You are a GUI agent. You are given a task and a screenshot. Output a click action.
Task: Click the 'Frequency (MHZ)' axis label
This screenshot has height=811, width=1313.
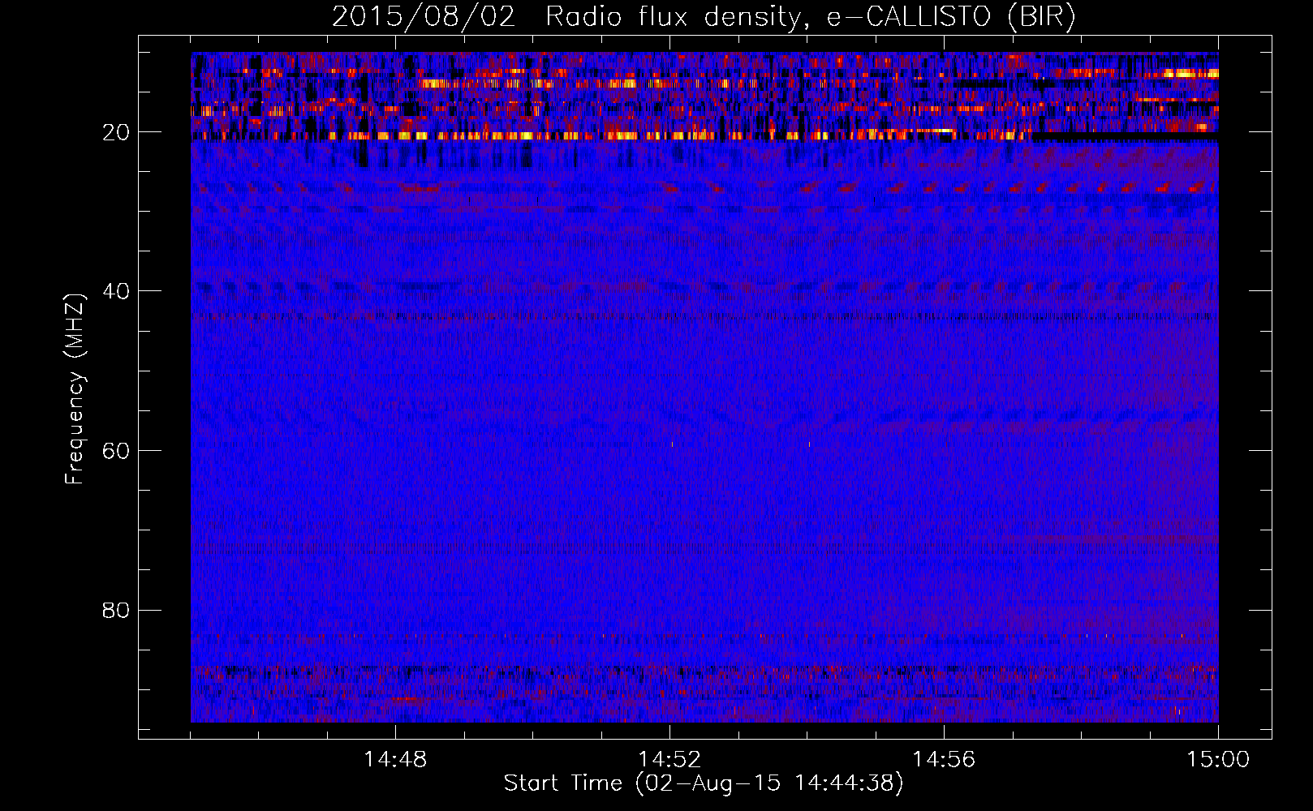coord(75,389)
